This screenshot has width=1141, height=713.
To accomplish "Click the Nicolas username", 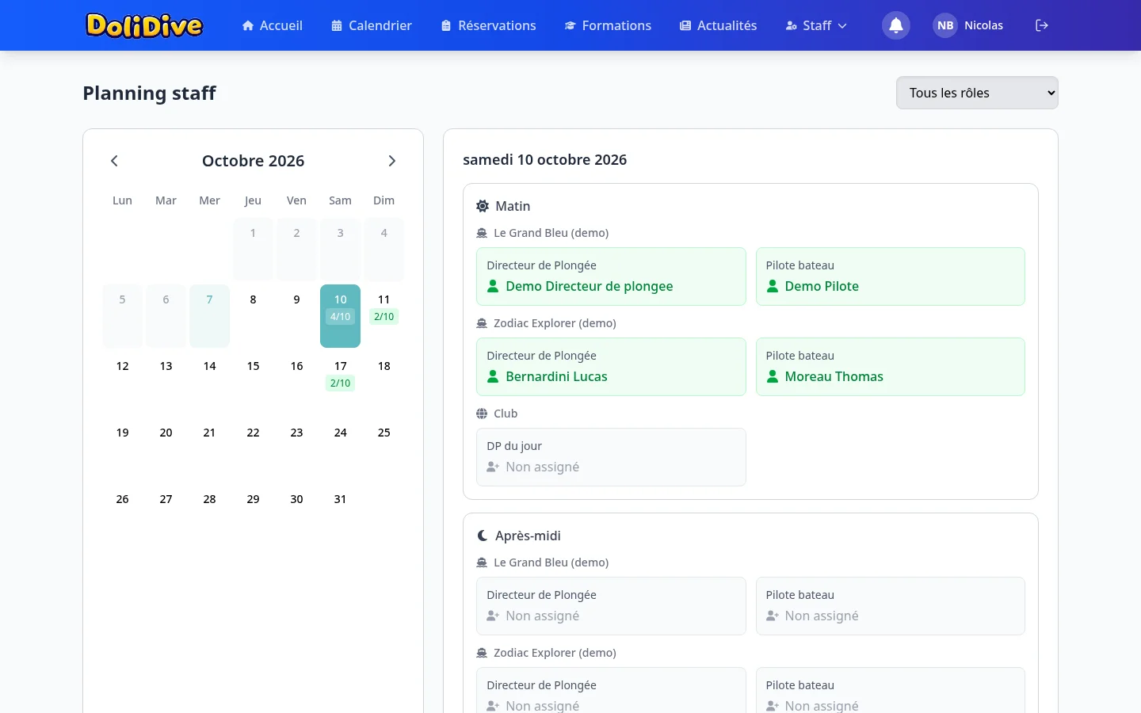I will click(x=983, y=25).
